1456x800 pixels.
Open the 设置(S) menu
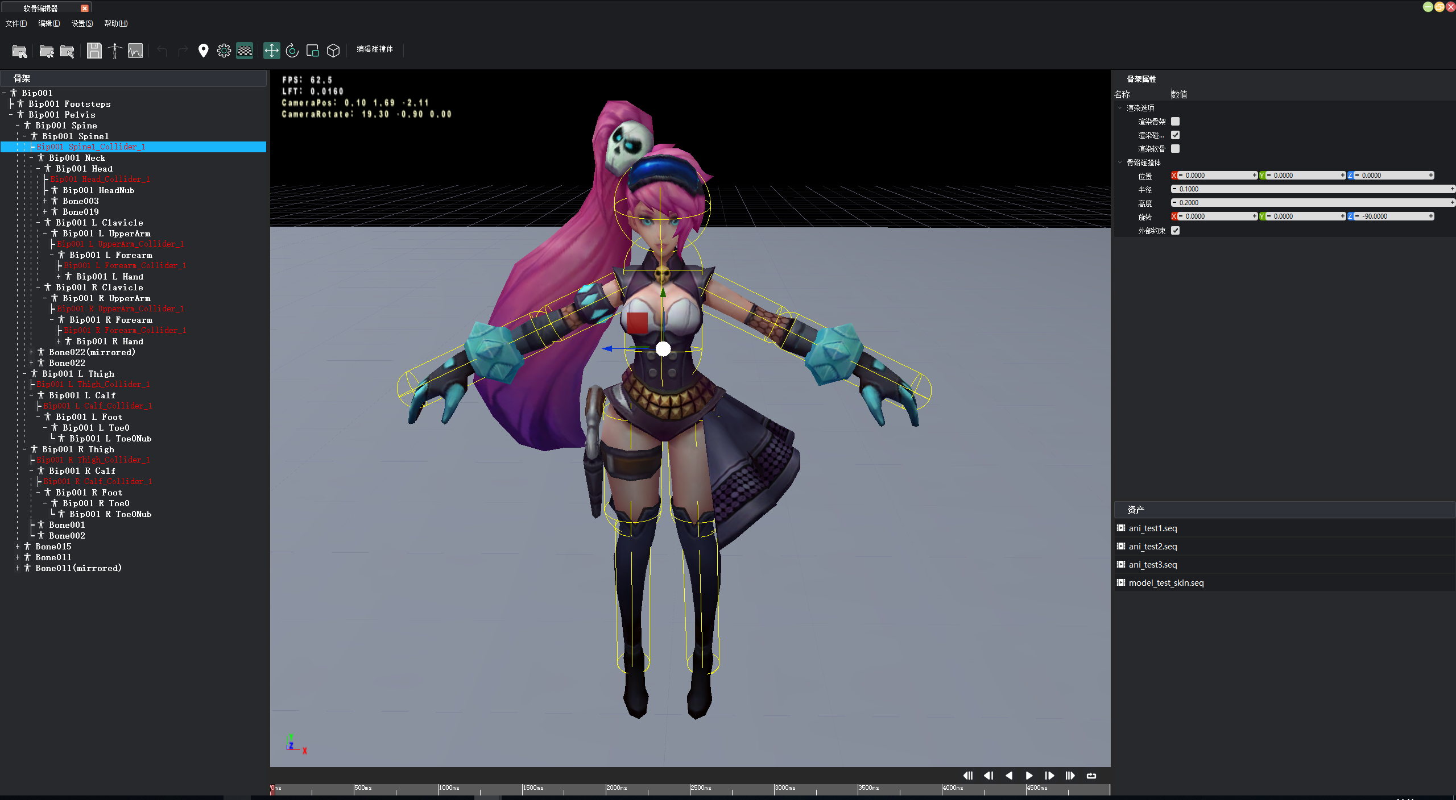[x=82, y=23]
